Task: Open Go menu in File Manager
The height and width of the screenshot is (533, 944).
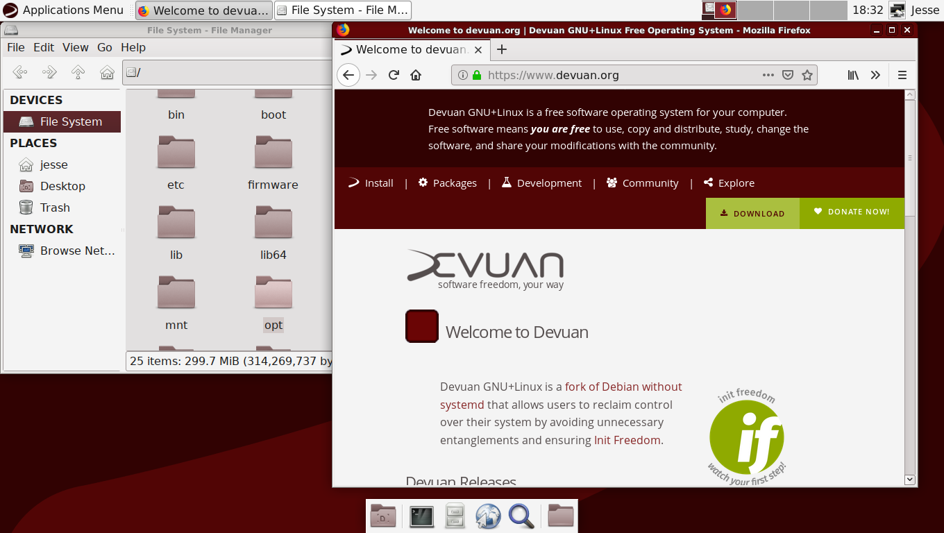Action: click(105, 47)
